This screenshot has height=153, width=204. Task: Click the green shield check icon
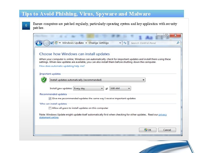point(44,80)
